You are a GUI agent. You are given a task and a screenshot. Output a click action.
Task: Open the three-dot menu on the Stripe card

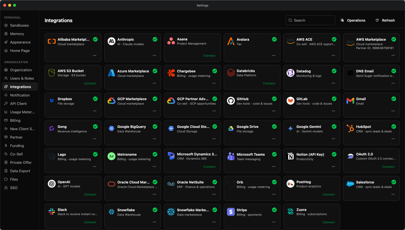tap(274, 222)
